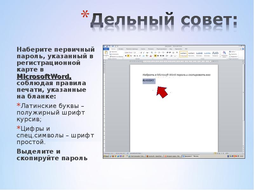Click the Sort icon in paragraph group

(x=173, y=53)
